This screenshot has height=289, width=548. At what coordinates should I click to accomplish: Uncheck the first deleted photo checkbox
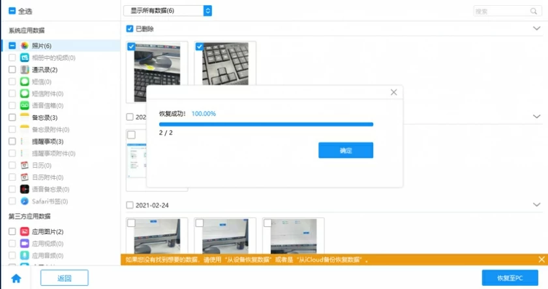tap(131, 46)
